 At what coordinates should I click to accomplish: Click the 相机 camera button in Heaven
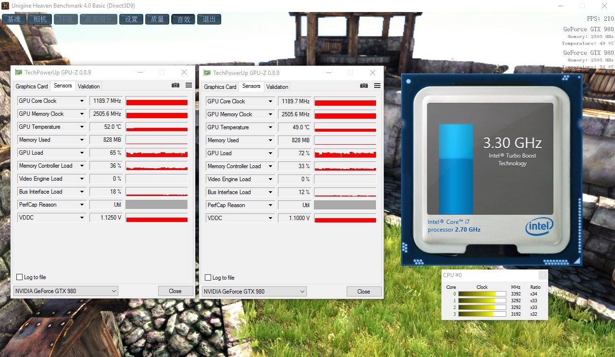(x=40, y=19)
